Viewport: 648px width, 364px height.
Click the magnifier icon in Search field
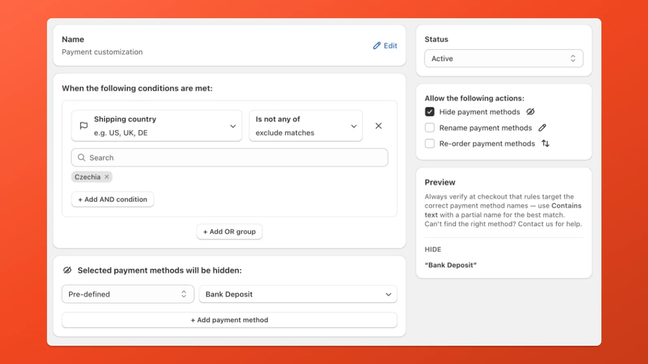coord(81,158)
